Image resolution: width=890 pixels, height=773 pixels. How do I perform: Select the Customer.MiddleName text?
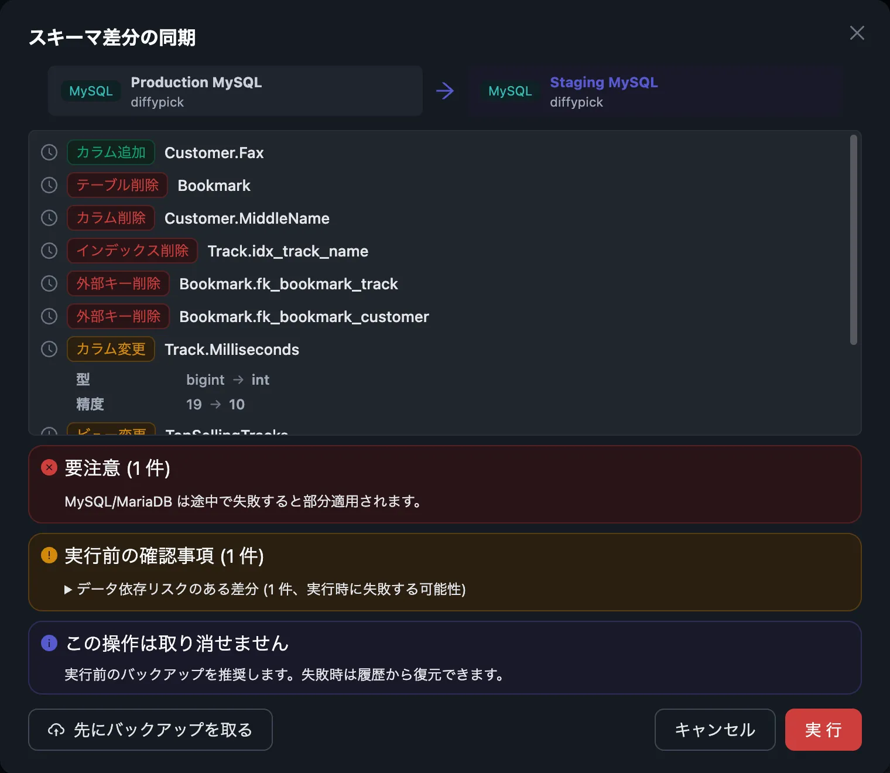pyautogui.click(x=247, y=218)
